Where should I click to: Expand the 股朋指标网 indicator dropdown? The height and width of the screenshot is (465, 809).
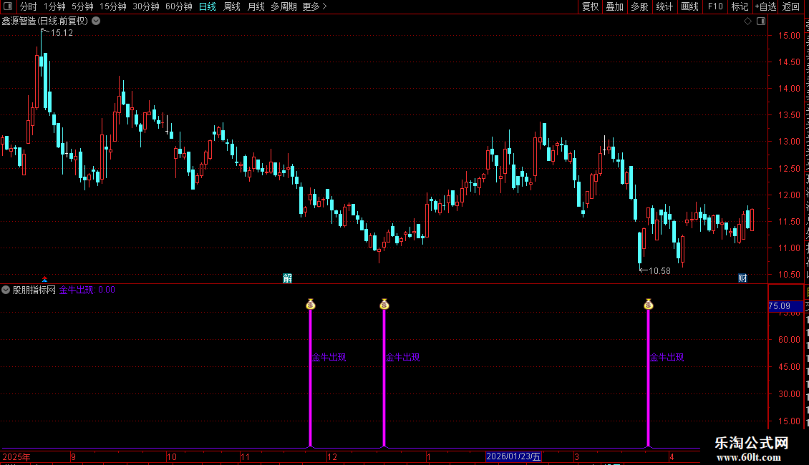[6, 290]
